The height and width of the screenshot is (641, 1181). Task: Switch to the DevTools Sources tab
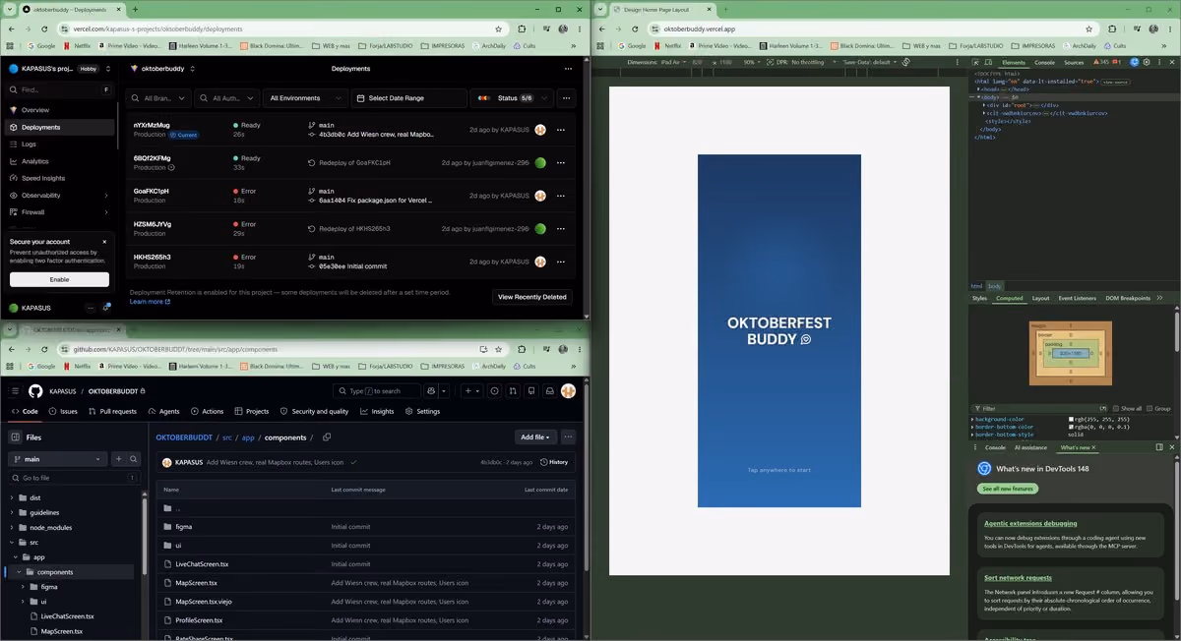(x=1074, y=62)
